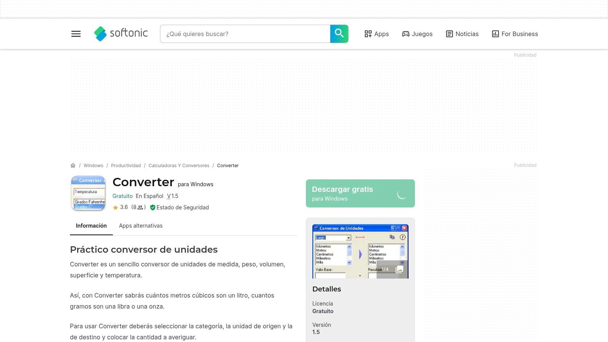Click the gallery images icon on screenshot
This screenshot has width=608, height=342.
(399, 269)
